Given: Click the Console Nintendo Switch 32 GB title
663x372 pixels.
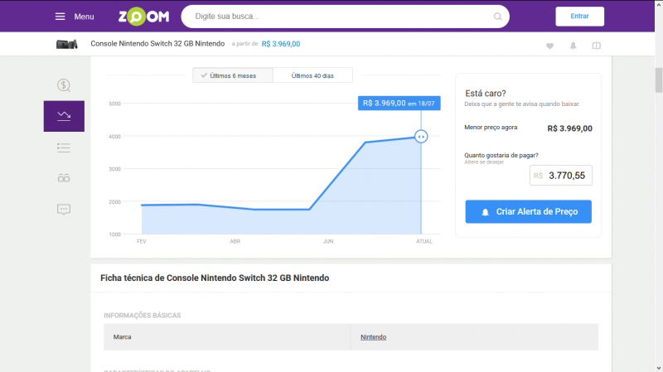Looking at the screenshot, I should coord(157,44).
